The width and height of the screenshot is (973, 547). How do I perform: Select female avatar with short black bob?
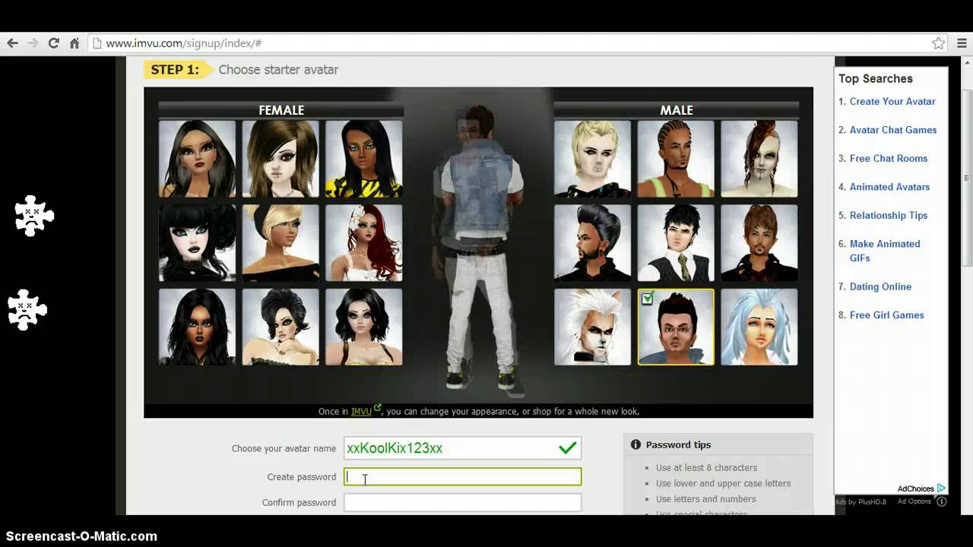[x=364, y=327]
